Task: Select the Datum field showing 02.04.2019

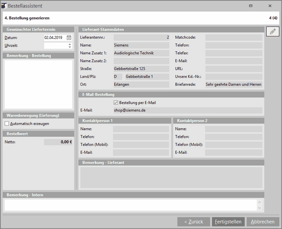Action: coord(54,37)
